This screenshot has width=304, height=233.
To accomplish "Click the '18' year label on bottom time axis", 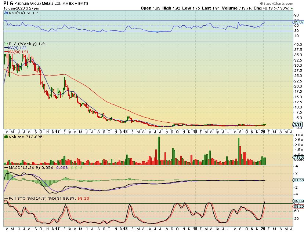I will pos(125,229).
